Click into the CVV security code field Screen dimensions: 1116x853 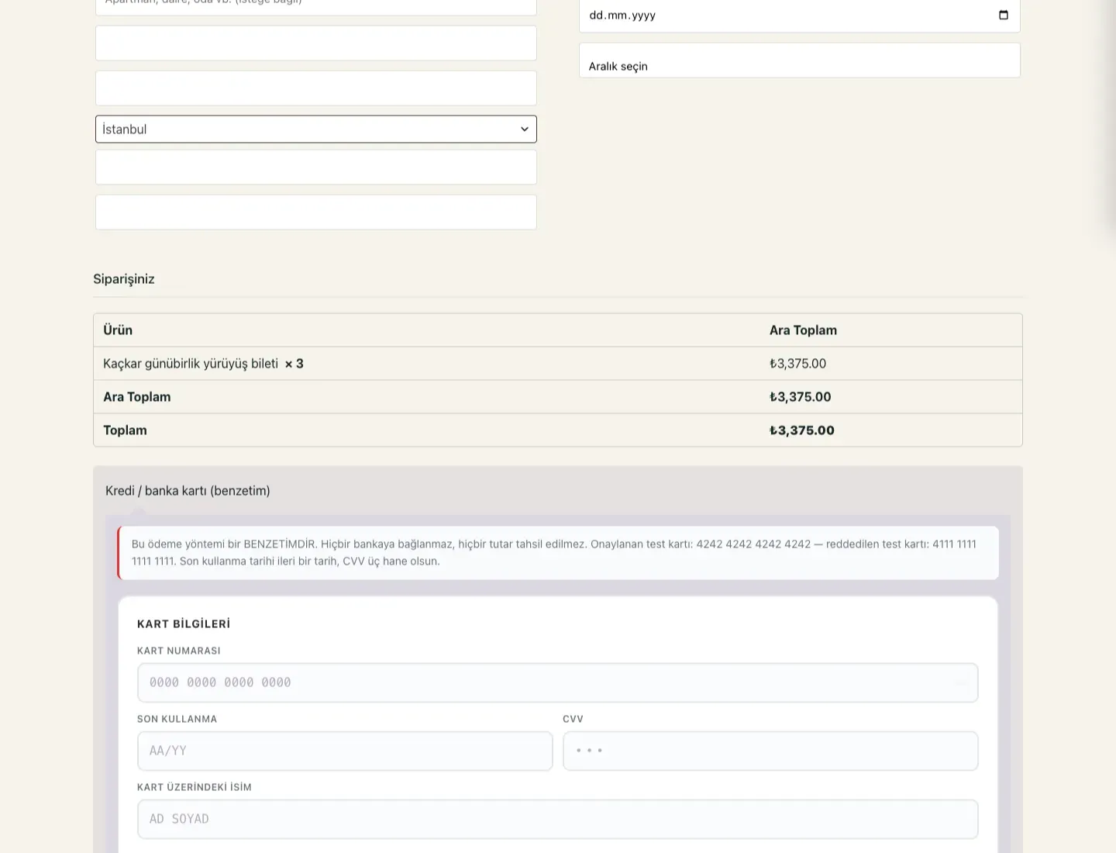(770, 751)
